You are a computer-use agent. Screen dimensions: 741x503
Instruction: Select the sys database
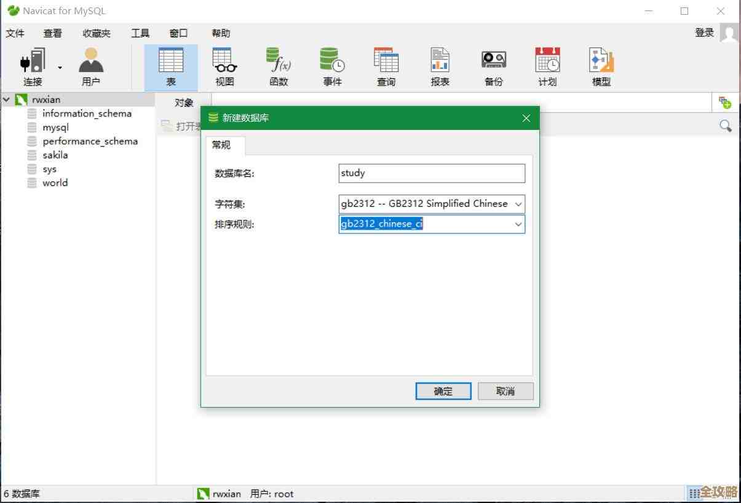tap(49, 169)
